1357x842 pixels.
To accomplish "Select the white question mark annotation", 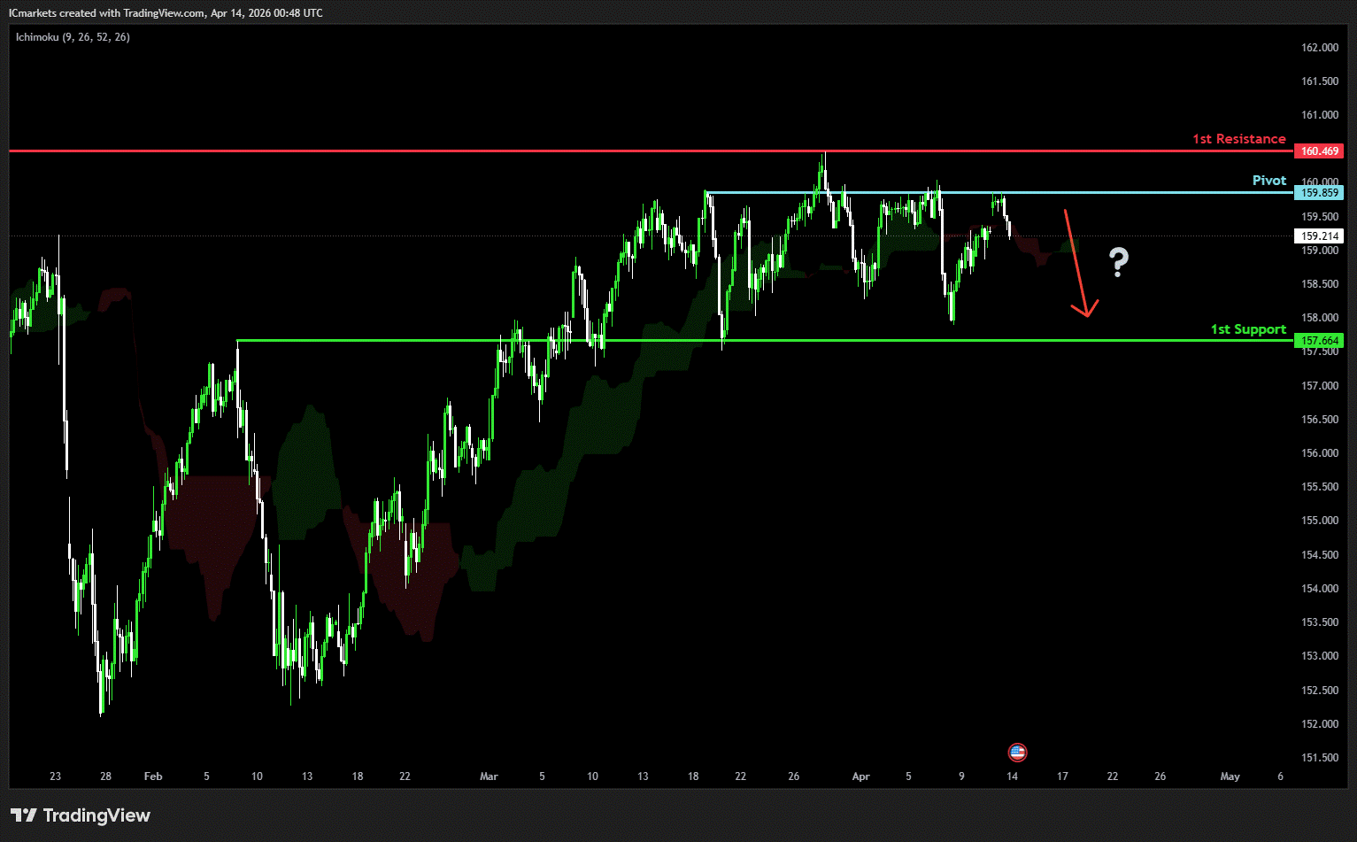I will pyautogui.click(x=1119, y=262).
